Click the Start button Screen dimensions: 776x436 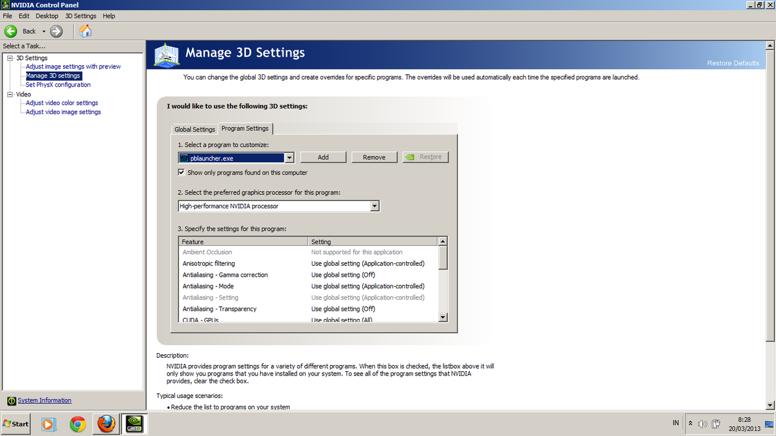16,424
